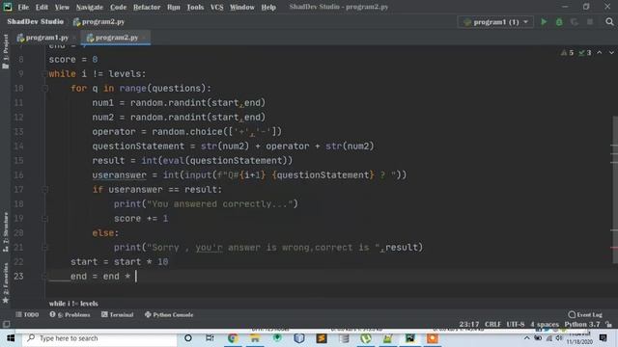Open the VCS menu
The height and width of the screenshot is (347, 618).
point(216,7)
